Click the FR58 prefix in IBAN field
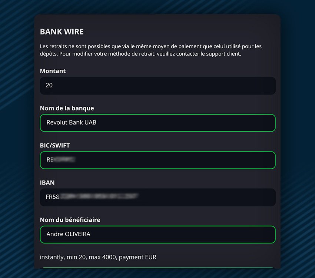Viewport: 315px width, 278px height. pyautogui.click(x=52, y=197)
